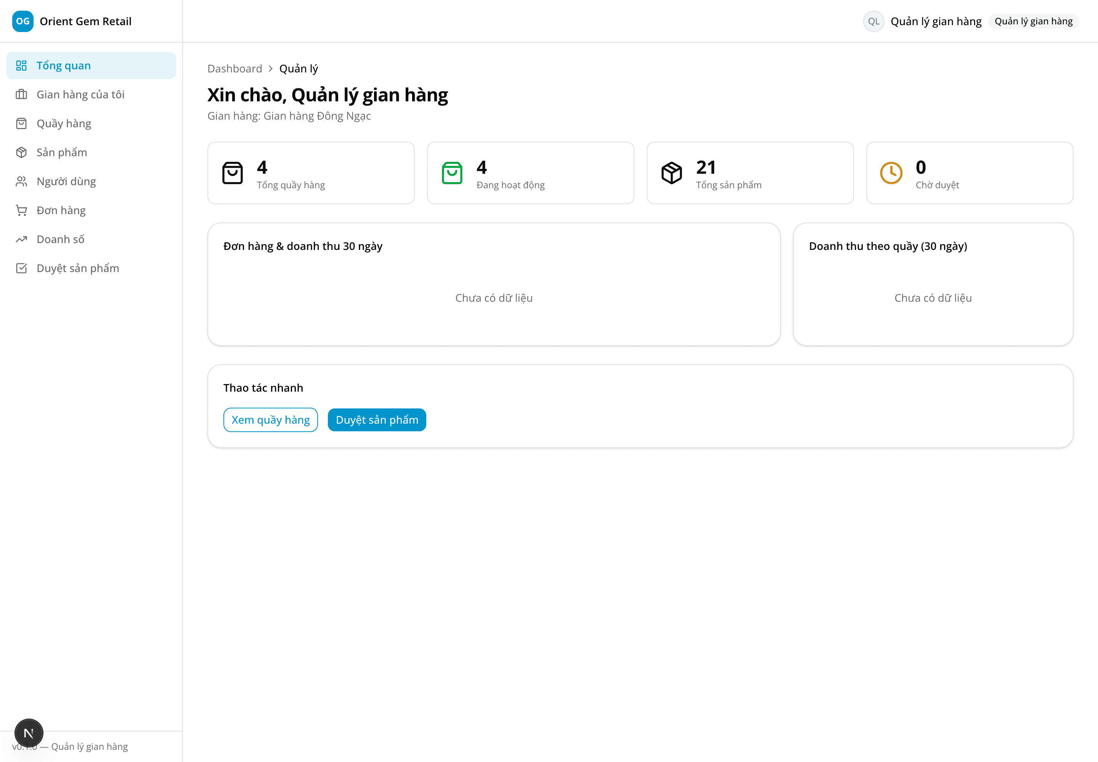
Task: Click the Thao tác nhanh heading
Action: coord(263,388)
